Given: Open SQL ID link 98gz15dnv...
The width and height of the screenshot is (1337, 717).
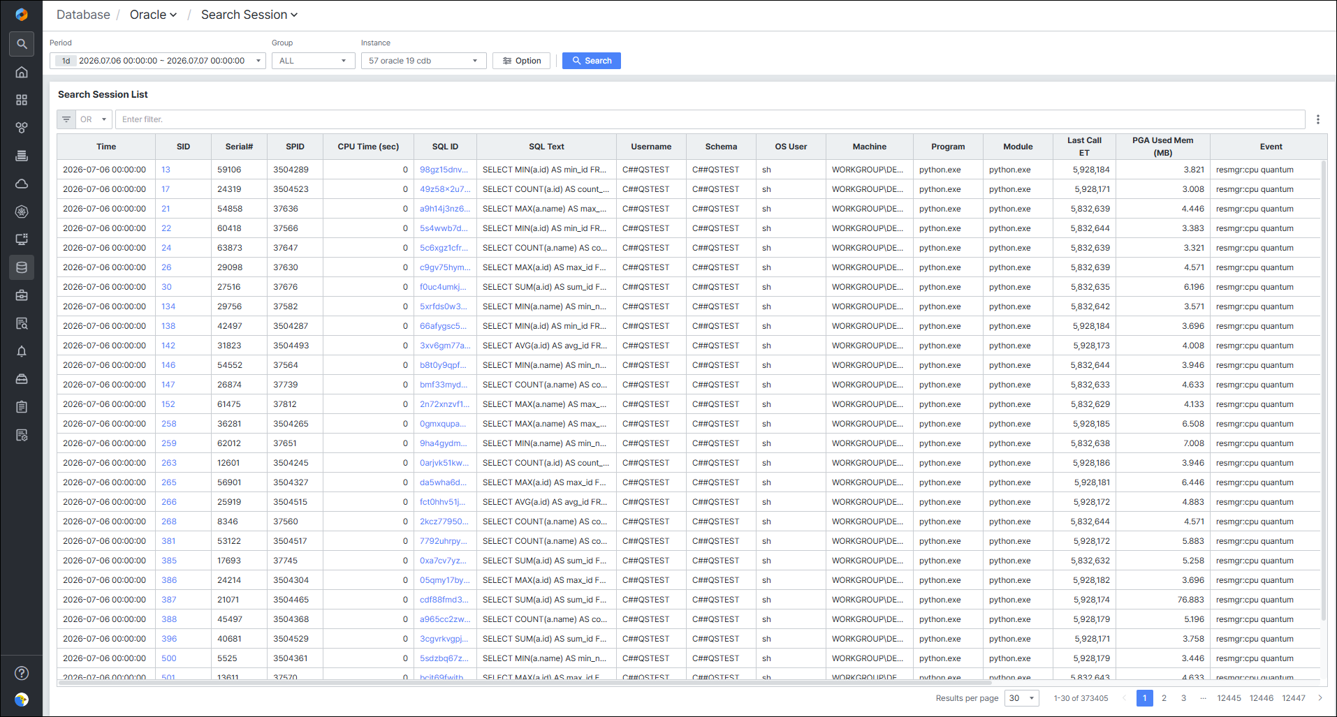Looking at the screenshot, I should point(444,170).
